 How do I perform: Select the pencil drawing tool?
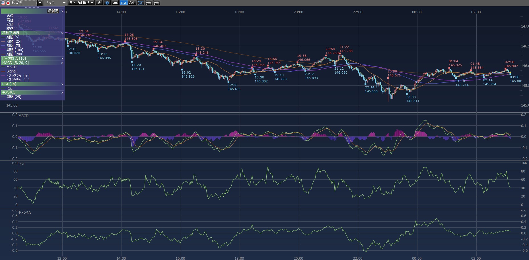(99, 3)
